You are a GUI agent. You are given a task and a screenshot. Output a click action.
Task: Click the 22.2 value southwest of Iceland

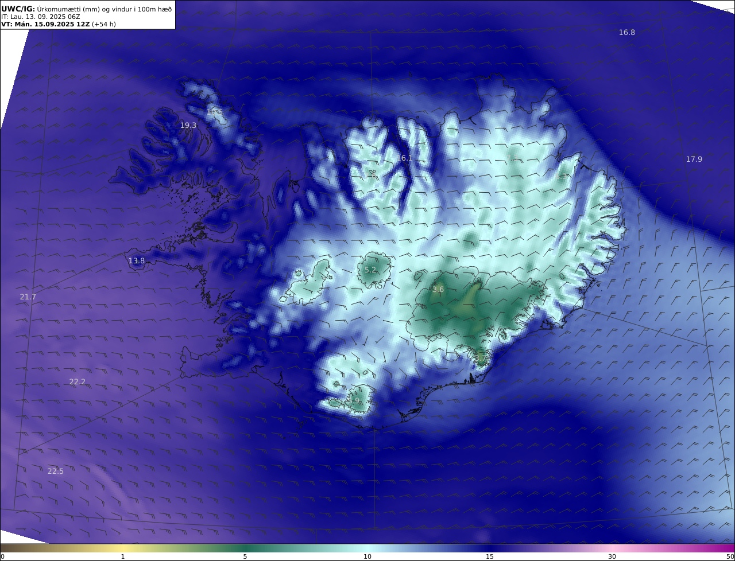click(x=77, y=382)
